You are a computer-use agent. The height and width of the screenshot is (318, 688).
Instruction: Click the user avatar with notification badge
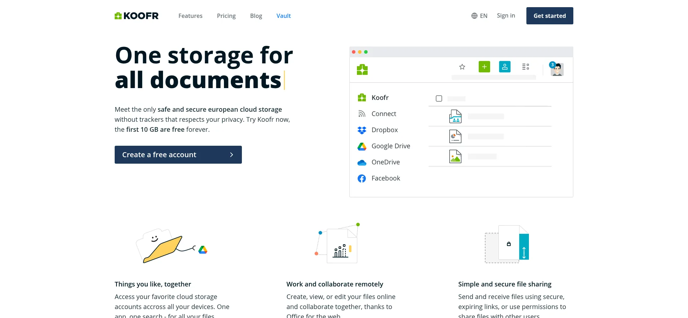tap(557, 69)
